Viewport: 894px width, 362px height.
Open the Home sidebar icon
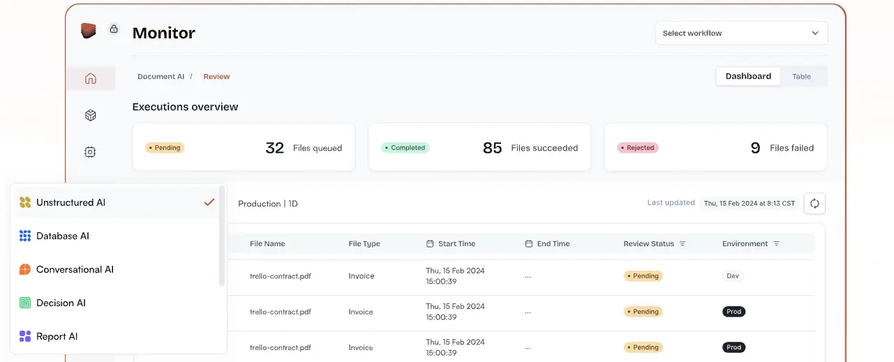90,78
